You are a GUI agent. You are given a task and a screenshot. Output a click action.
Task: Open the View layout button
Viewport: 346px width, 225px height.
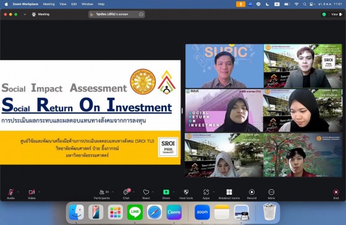(x=337, y=14)
